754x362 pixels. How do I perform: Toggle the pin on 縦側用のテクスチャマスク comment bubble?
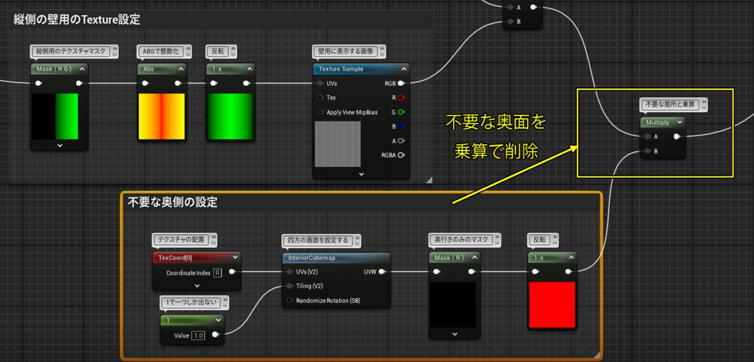coord(115,49)
